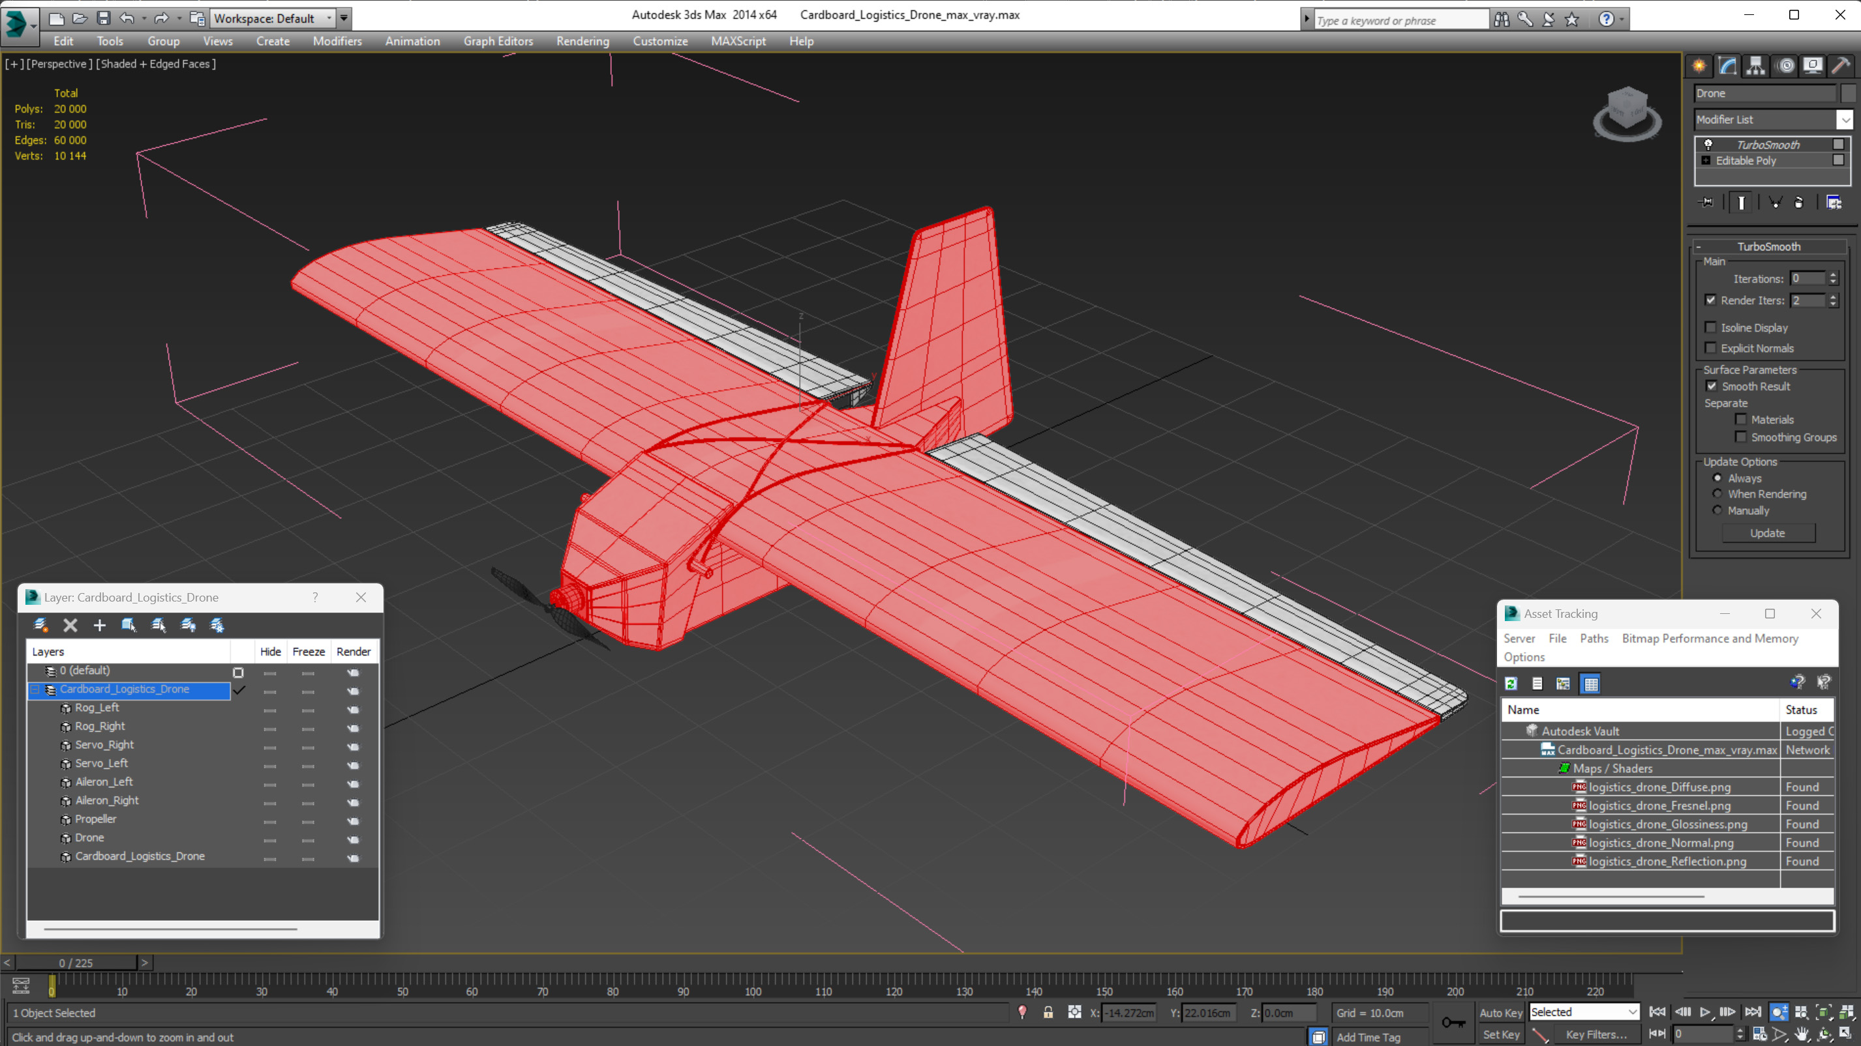1861x1046 pixels.
Task: Delete layer with X icon in Layer toolbar
Action: point(70,625)
